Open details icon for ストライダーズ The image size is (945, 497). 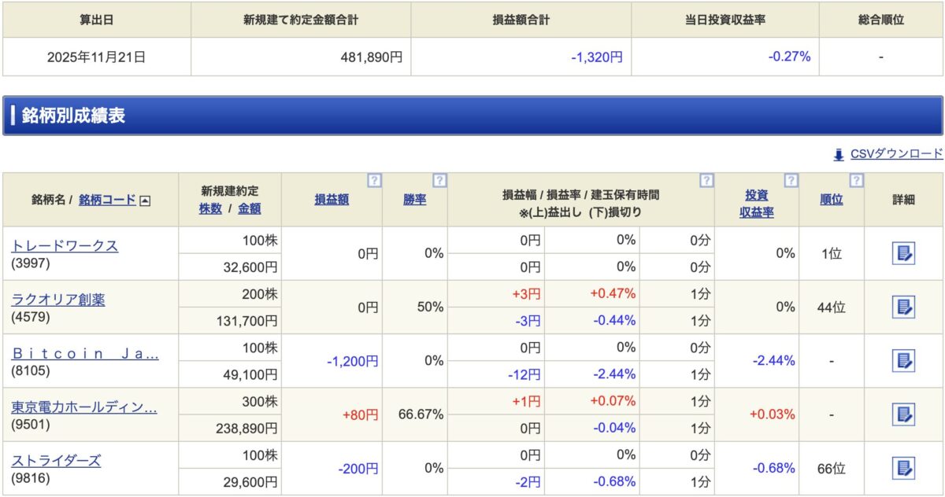(903, 468)
